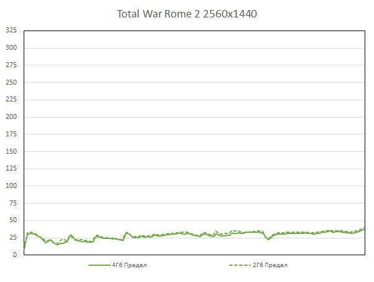The height and width of the screenshot is (282, 374).
Task: Click the 100 y-axis label
Action: 11,186
